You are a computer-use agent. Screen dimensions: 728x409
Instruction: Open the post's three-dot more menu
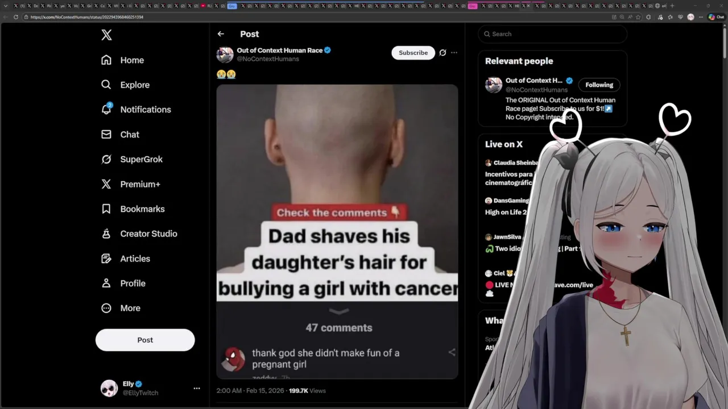454,53
